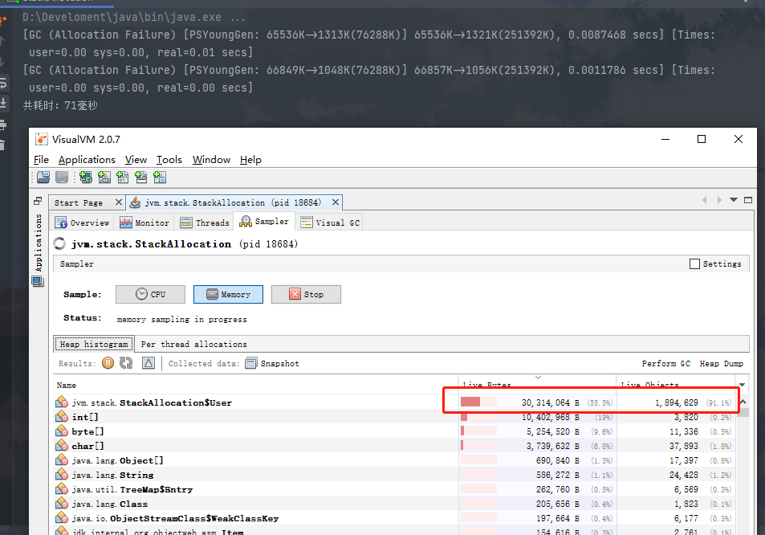Click the class icon beside byte[]

point(62,431)
